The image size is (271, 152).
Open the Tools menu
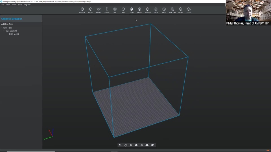pos(14,5)
